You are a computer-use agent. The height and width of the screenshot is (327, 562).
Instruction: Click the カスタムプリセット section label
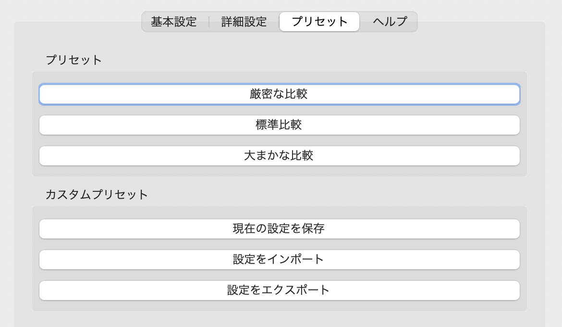[x=97, y=195]
